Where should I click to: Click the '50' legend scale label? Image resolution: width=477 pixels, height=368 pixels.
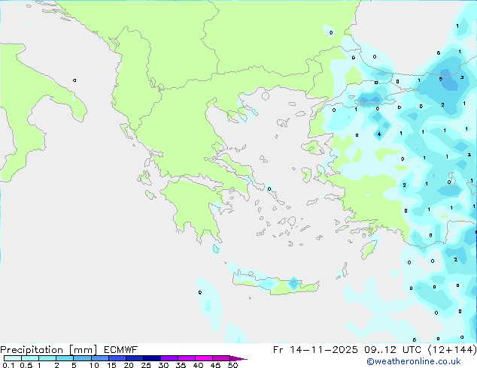(232, 365)
